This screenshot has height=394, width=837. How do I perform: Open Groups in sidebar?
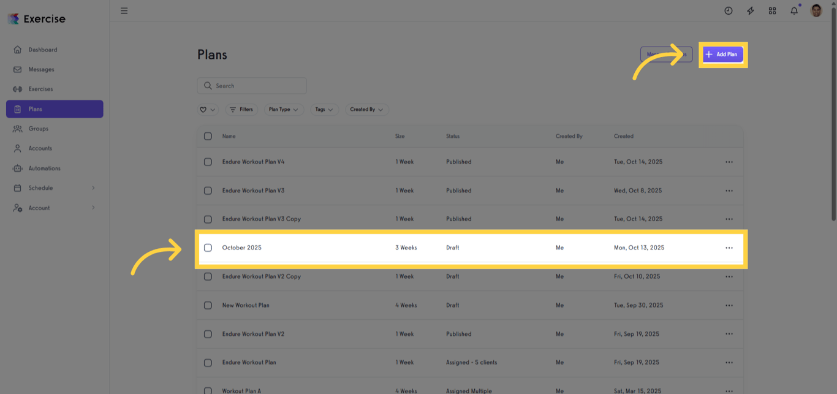coord(55,129)
